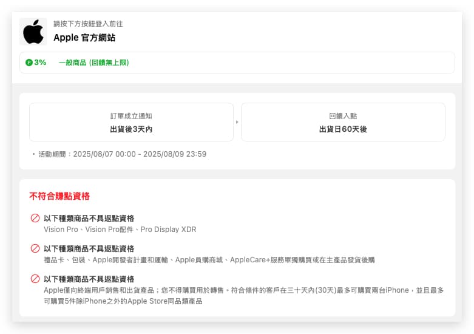
Task: Click the third red prohibited icon for 轉售 rule
Action: tap(35, 279)
